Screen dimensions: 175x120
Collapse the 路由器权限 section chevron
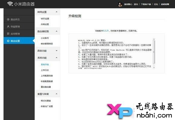tap(57, 31)
